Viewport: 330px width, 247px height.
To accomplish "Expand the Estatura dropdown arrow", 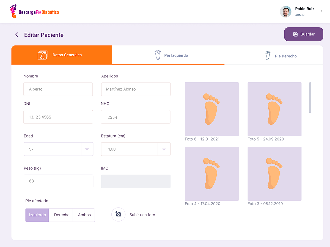I will (x=164, y=149).
